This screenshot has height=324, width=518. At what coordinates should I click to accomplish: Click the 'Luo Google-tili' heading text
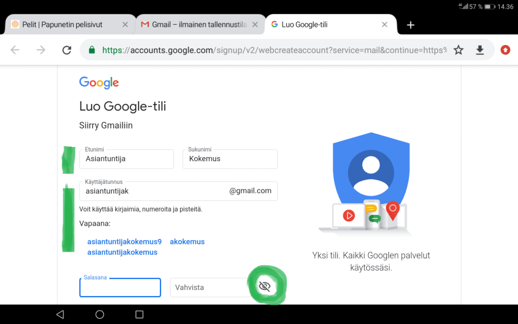[122, 106]
